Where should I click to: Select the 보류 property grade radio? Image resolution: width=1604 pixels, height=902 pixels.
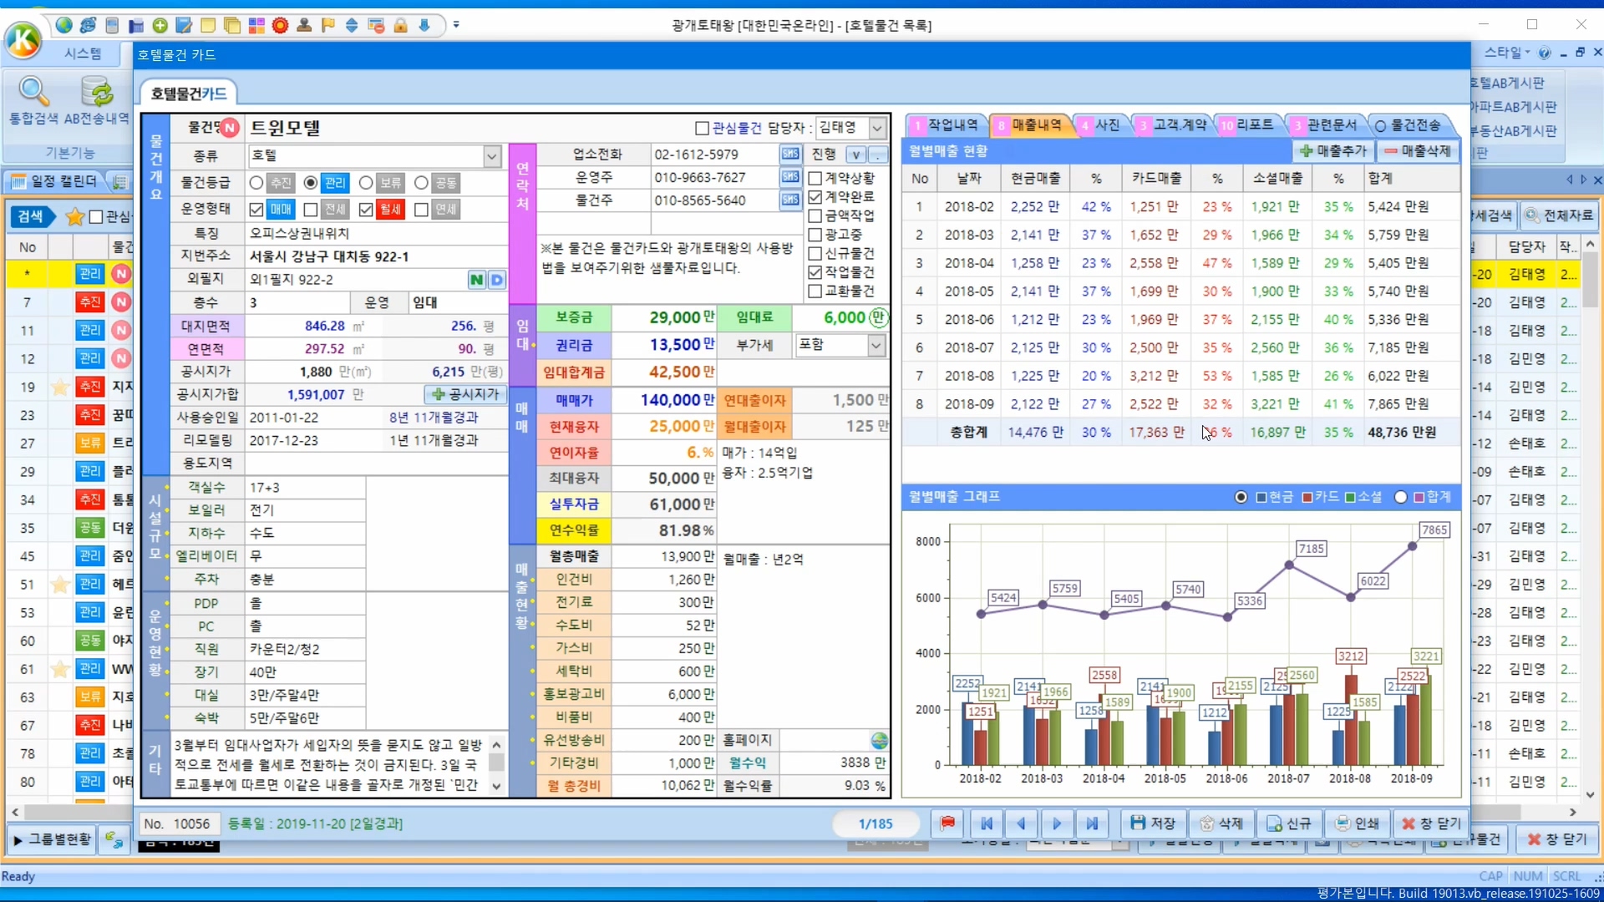366,183
